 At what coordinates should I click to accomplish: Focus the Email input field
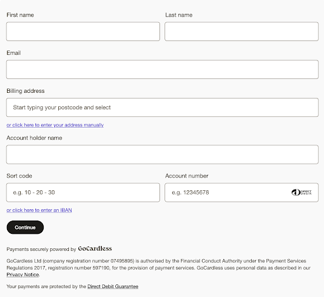[x=163, y=70]
